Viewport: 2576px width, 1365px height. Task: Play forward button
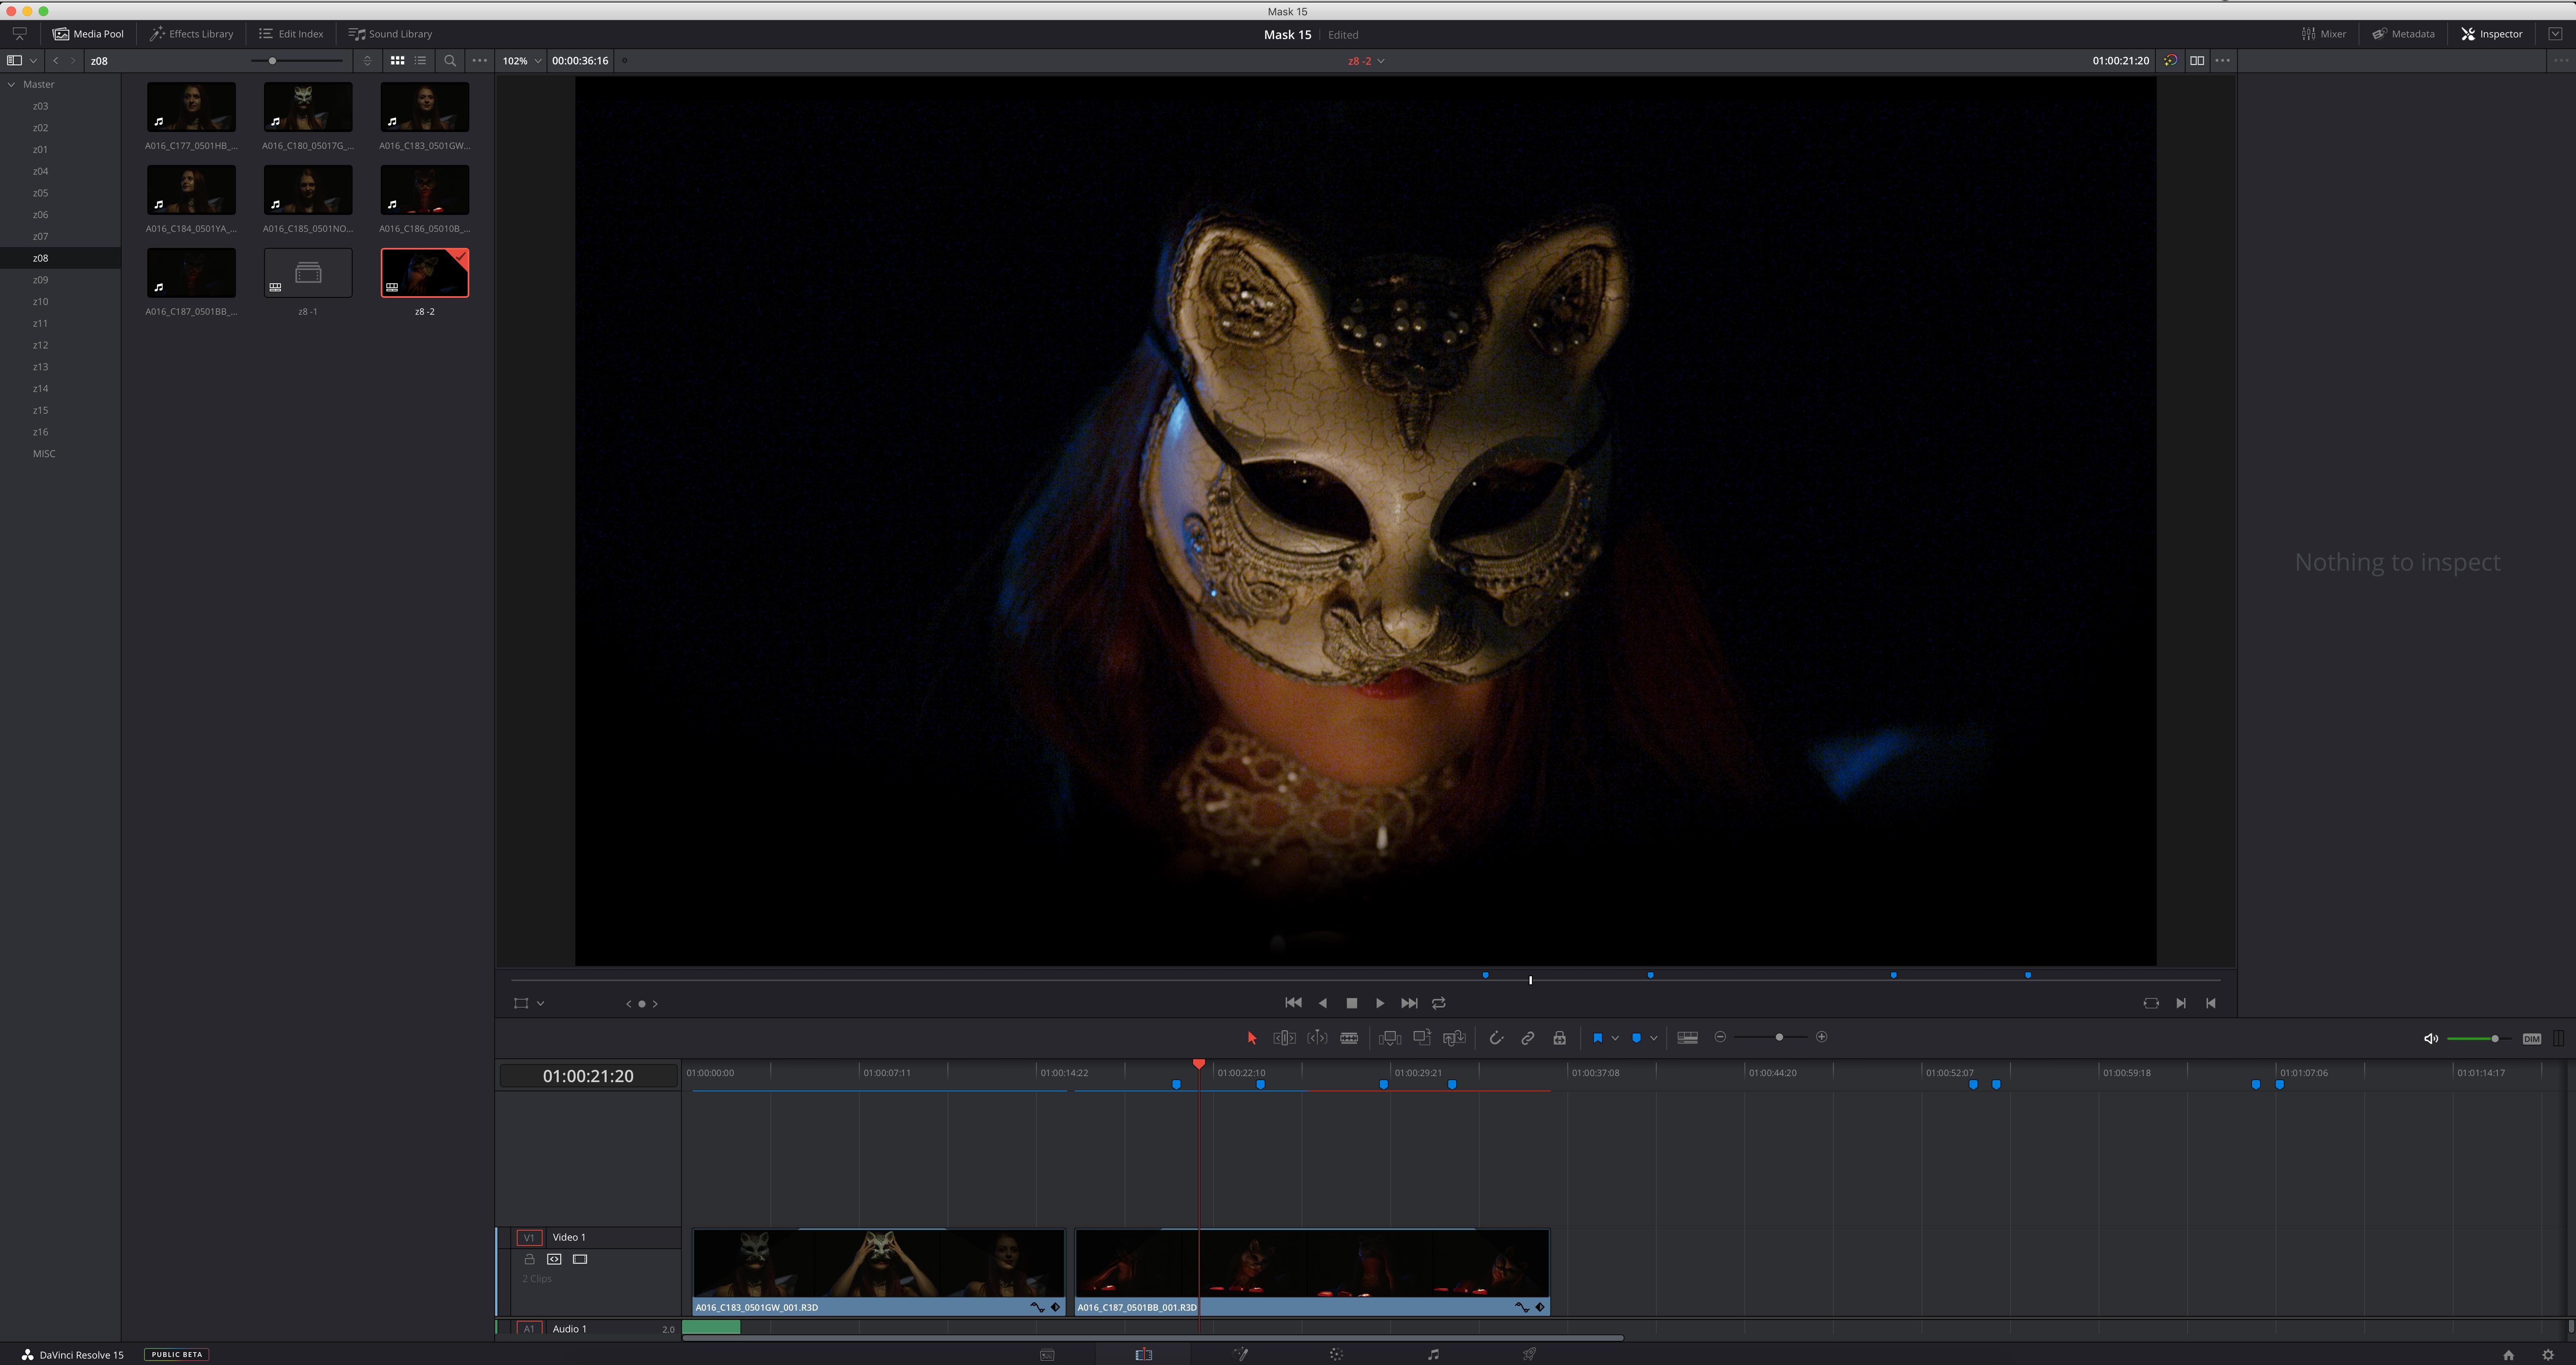[1380, 1003]
